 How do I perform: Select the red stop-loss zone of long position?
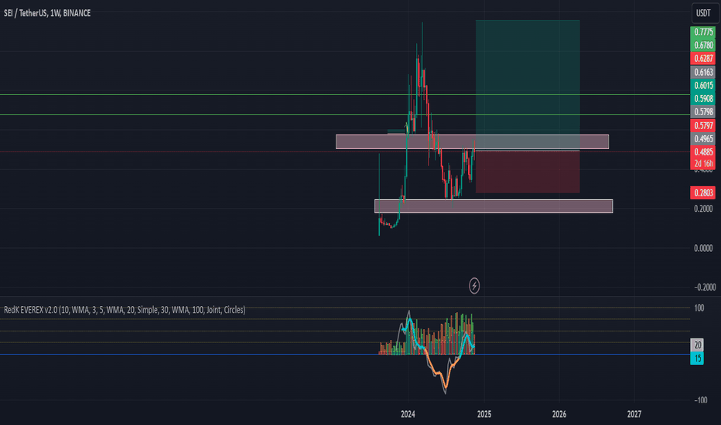point(528,172)
